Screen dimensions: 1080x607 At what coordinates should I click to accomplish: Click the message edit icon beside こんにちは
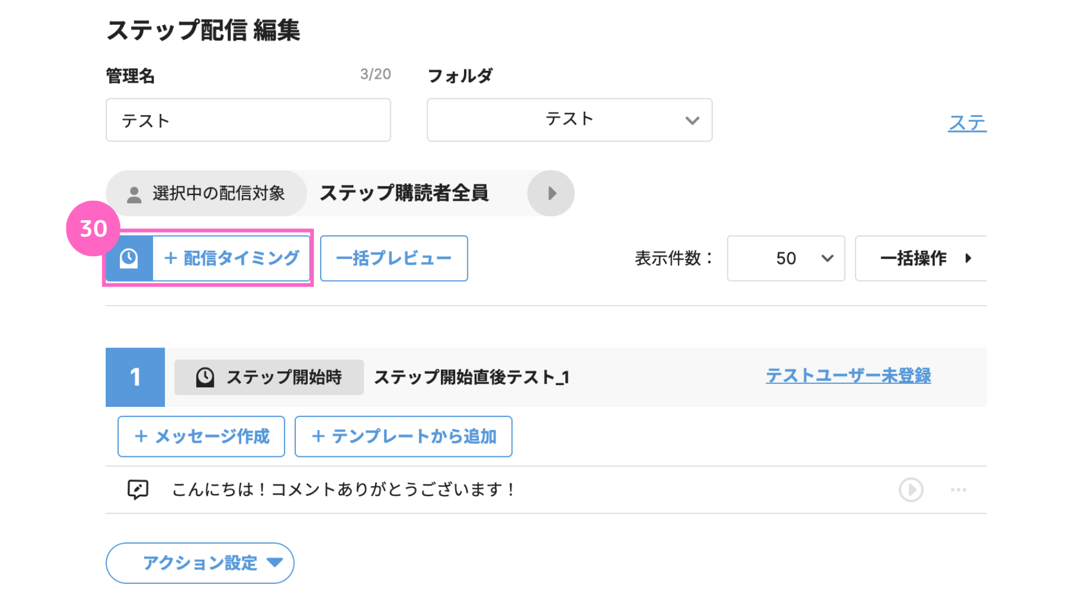click(138, 490)
